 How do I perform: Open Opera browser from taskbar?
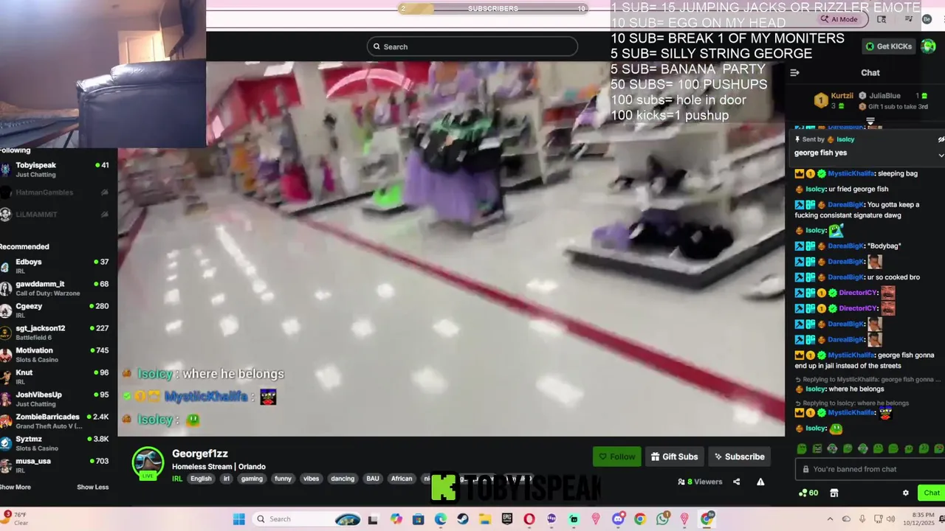[529, 519]
